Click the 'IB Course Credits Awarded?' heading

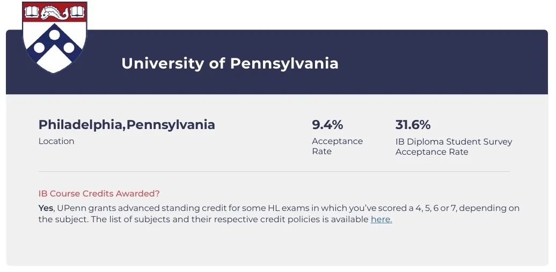(99, 193)
